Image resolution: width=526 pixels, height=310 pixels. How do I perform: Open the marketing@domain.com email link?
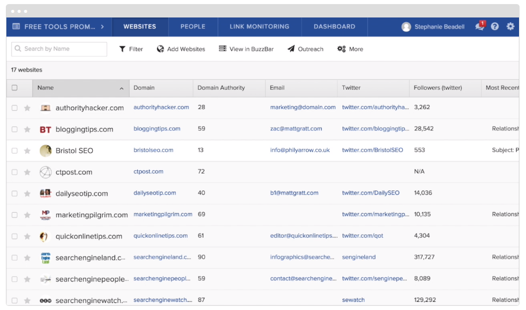pos(302,107)
